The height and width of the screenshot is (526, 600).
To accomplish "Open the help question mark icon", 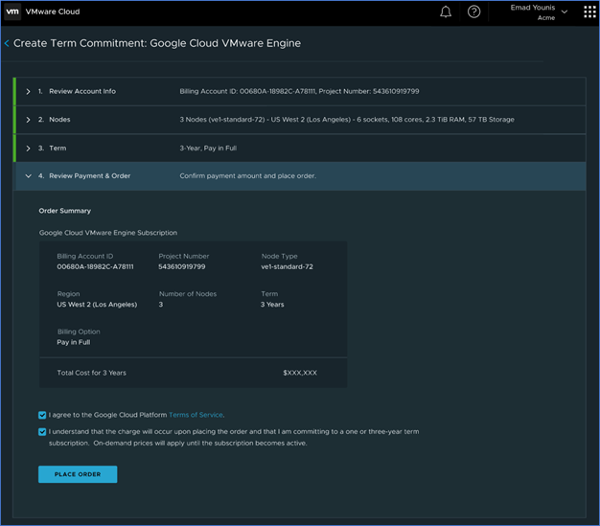I will tap(473, 12).
